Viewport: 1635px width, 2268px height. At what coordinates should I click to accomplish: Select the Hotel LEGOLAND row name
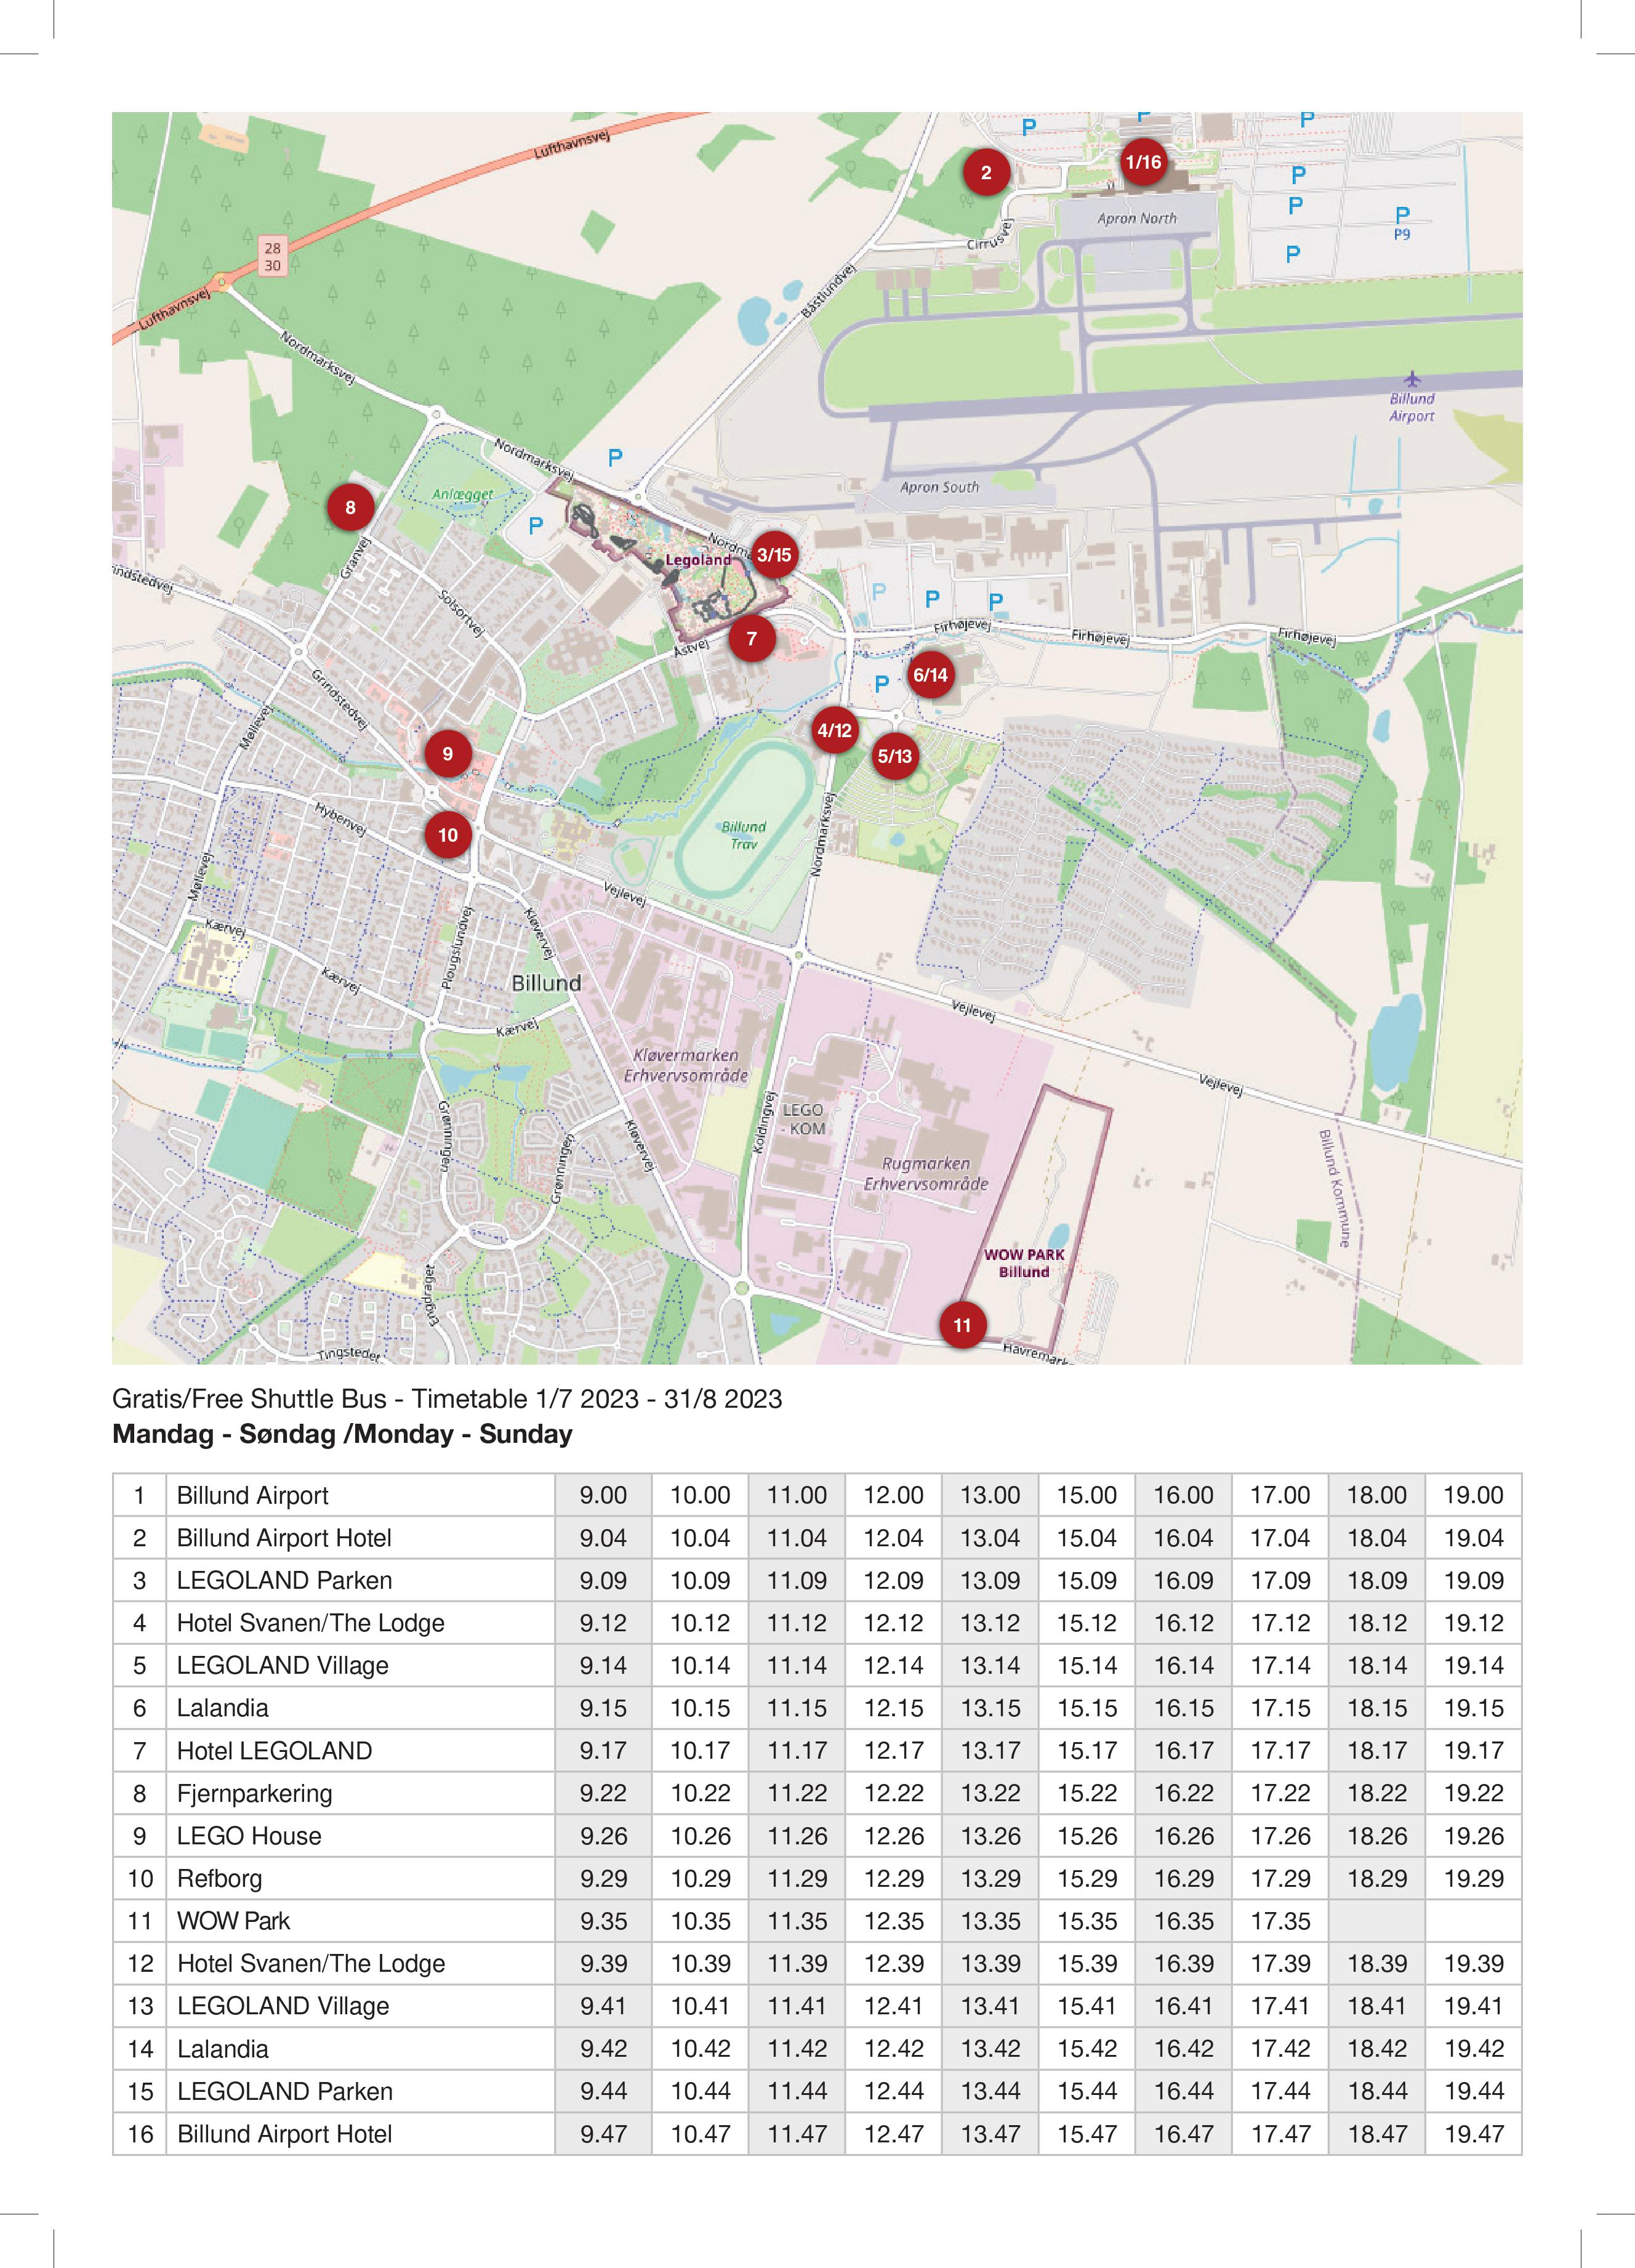[275, 1751]
